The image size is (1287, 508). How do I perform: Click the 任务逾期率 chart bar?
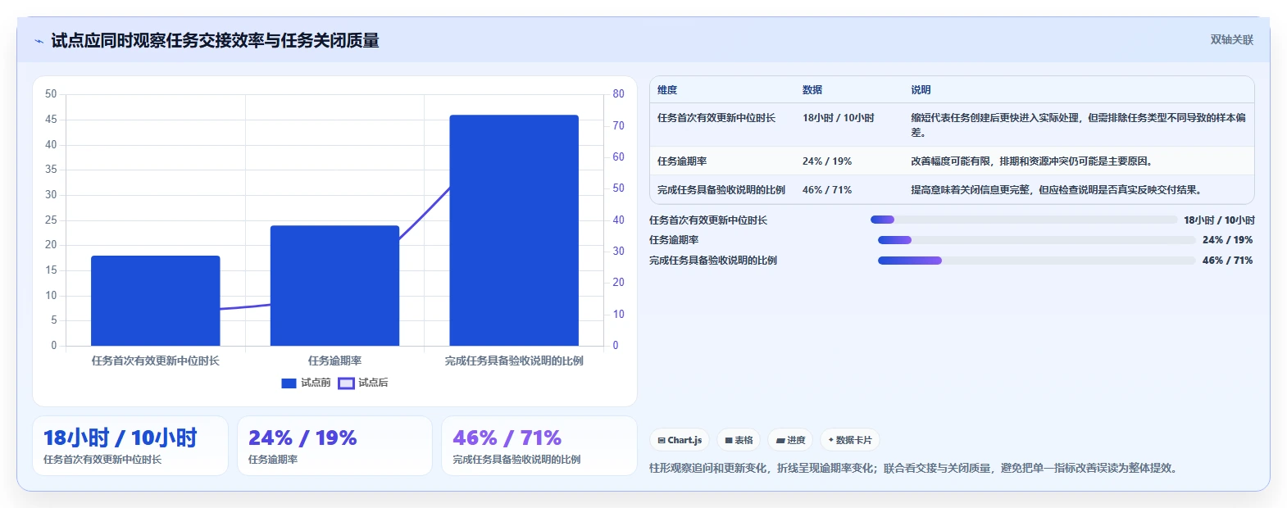tap(334, 285)
